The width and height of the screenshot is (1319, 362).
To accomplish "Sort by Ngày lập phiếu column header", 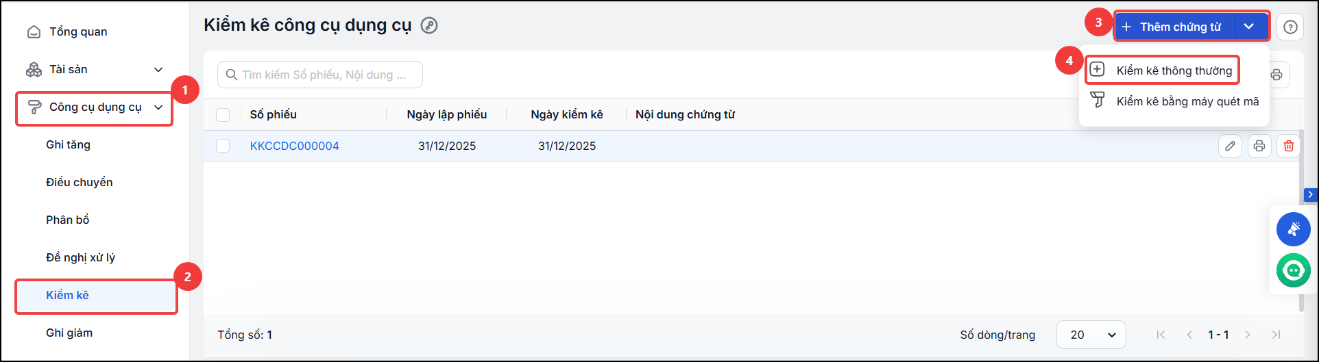I will coord(447,115).
